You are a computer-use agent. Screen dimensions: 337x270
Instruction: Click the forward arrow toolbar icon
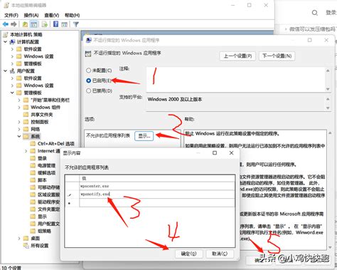click(x=14, y=24)
